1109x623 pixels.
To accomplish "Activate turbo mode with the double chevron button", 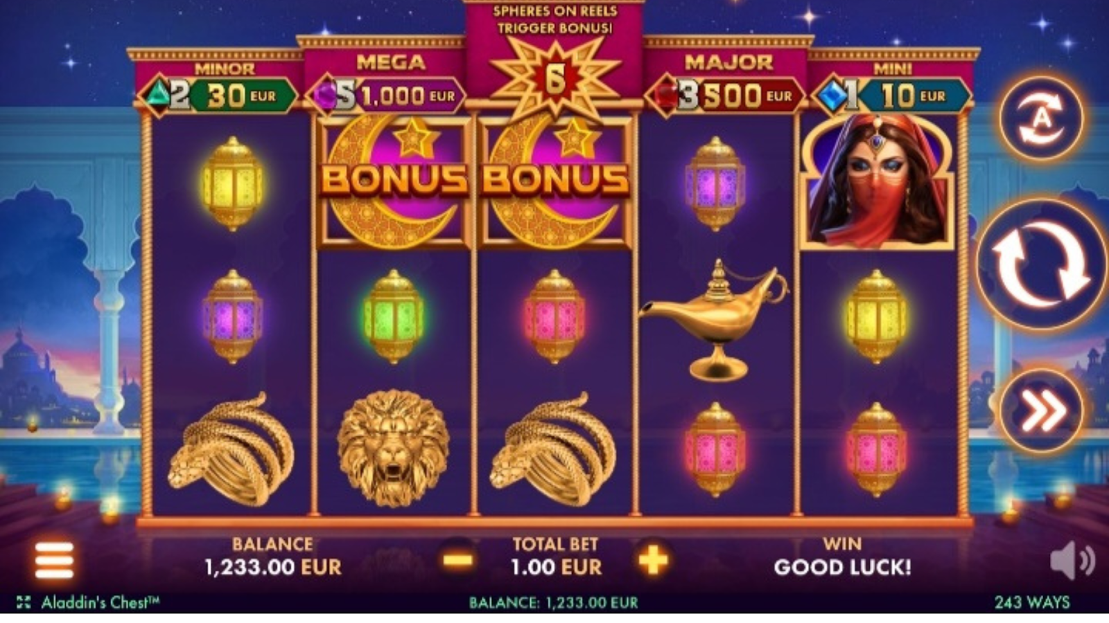I will (x=1042, y=411).
